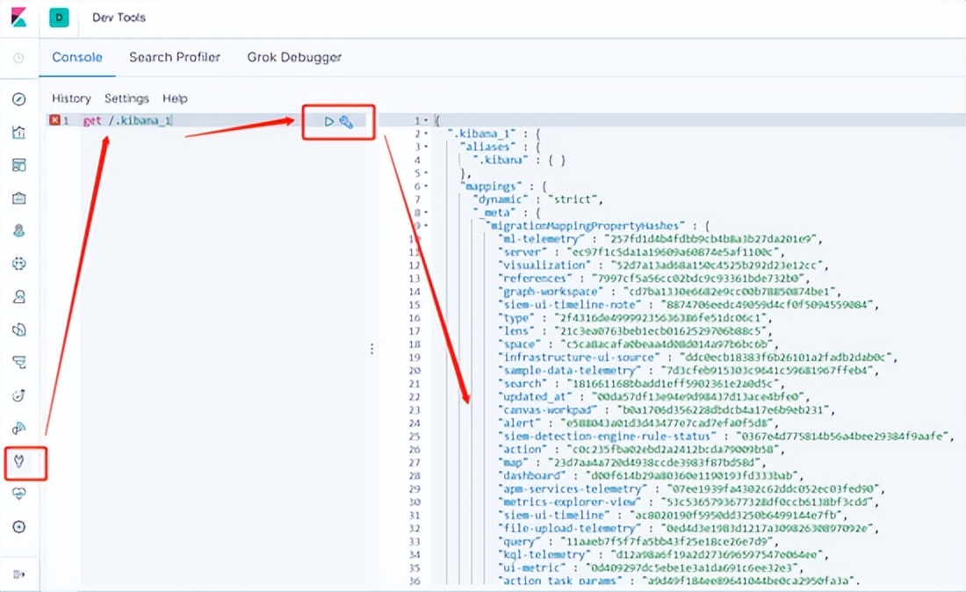Collapse response line 1 opening brace
Screen dimensions: 966x592
[426, 120]
